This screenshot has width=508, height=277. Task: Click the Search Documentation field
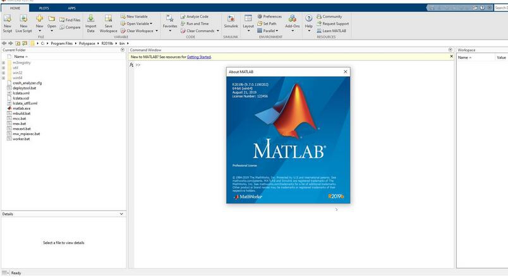coord(501,8)
